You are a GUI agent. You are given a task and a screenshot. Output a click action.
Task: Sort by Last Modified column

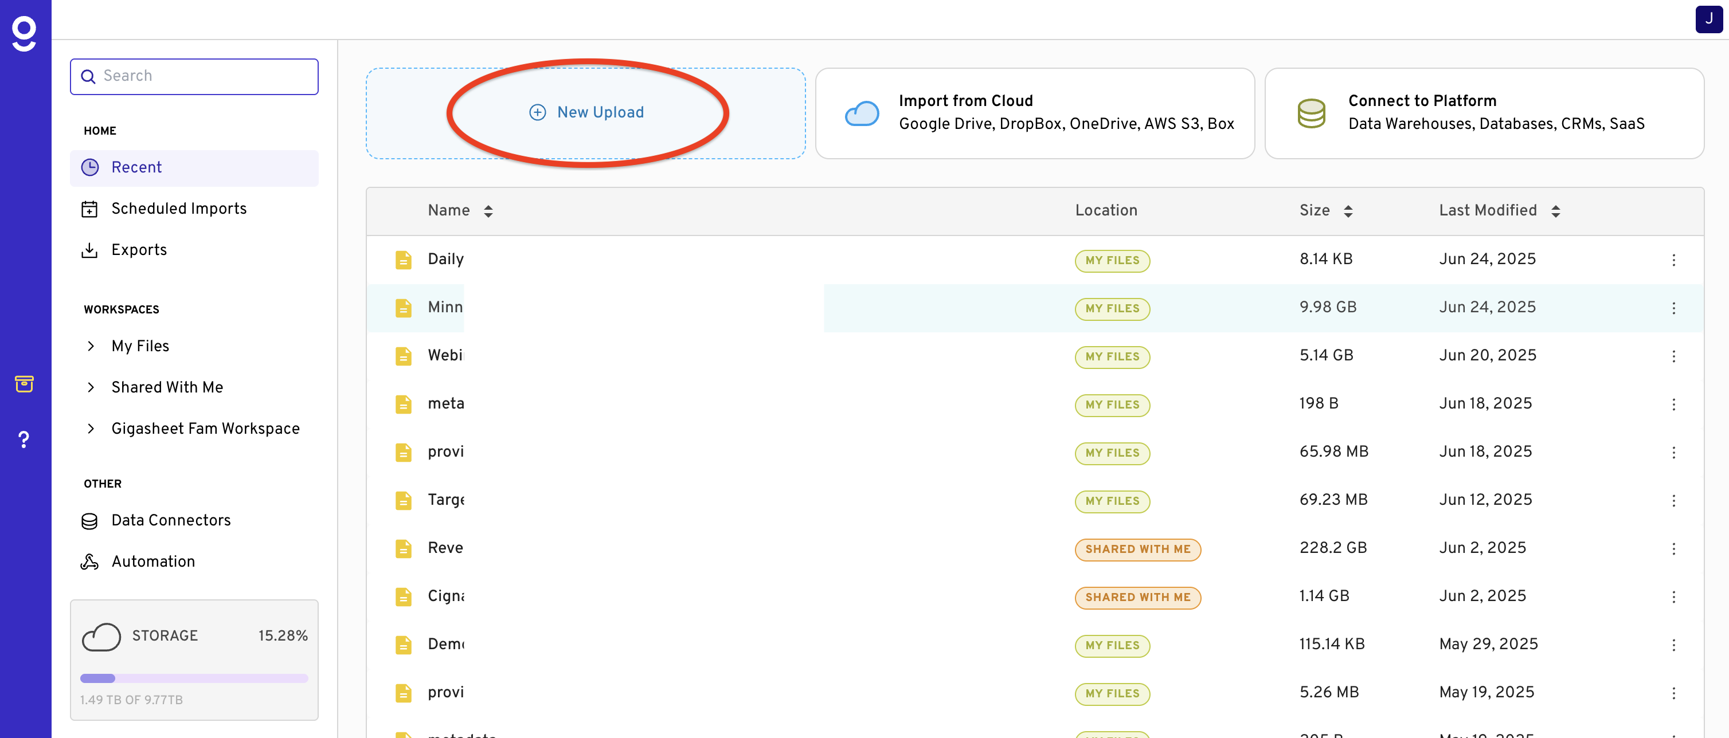(x=1555, y=211)
